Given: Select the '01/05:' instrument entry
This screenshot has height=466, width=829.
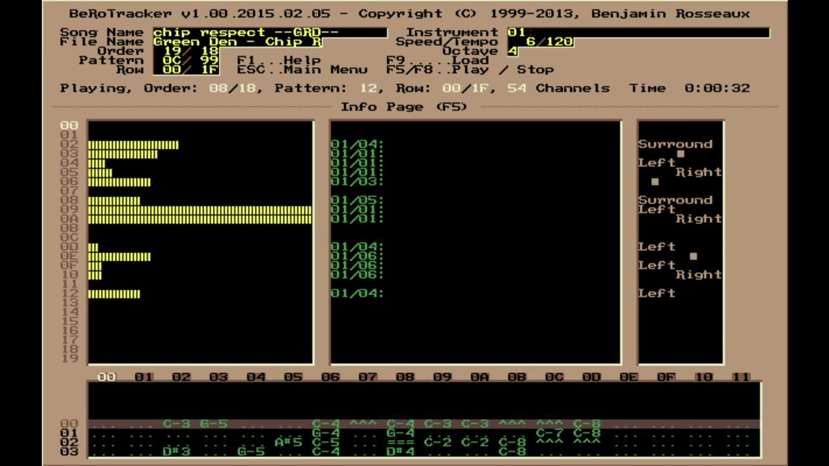Looking at the screenshot, I should pyautogui.click(x=358, y=201).
